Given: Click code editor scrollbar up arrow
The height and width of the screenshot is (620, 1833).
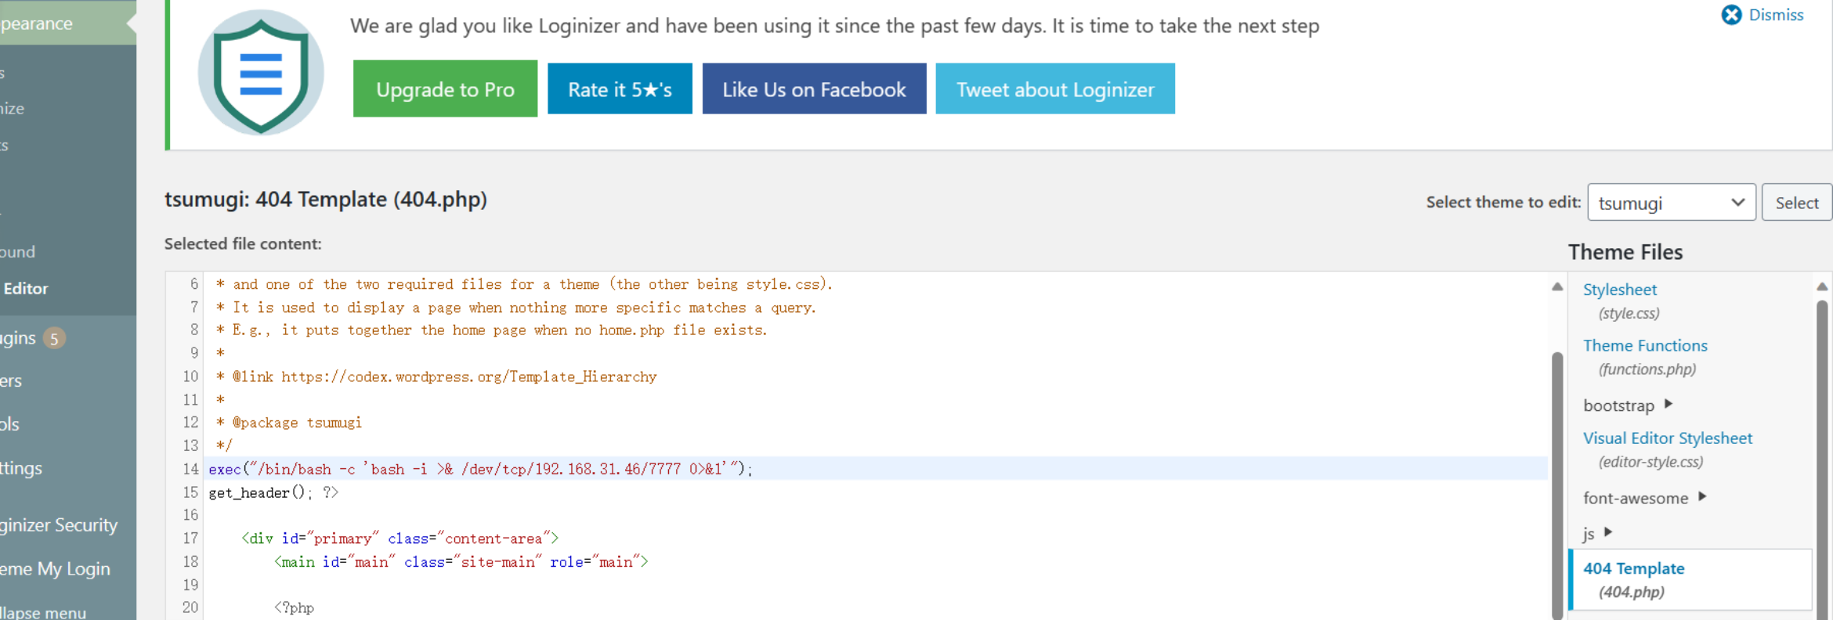Looking at the screenshot, I should pos(1557,287).
